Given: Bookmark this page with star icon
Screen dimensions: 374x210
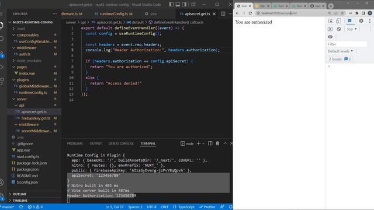Looking at the screenshot, I should tap(342, 13).
